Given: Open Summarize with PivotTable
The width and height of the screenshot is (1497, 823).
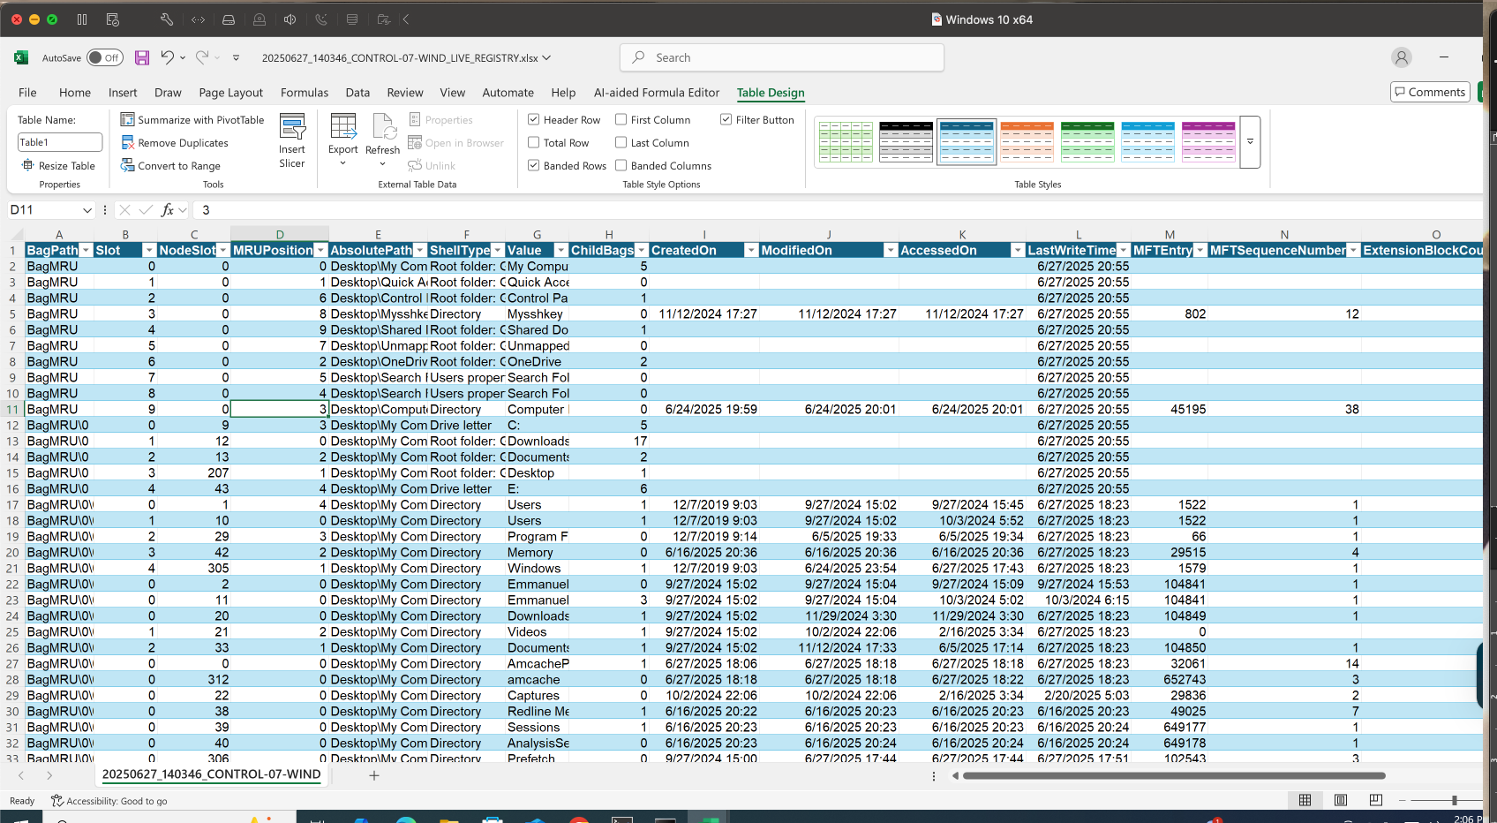Looking at the screenshot, I should [192, 119].
